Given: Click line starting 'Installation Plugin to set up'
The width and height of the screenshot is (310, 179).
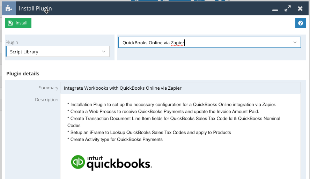Looking at the screenshot, I should coord(172,105).
